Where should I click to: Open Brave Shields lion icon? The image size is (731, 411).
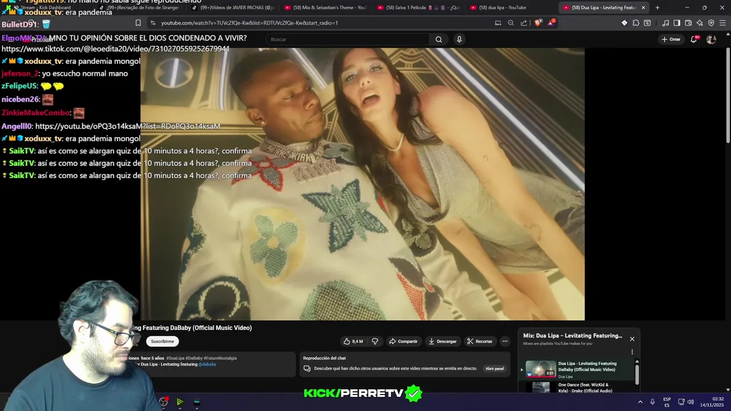point(538,23)
